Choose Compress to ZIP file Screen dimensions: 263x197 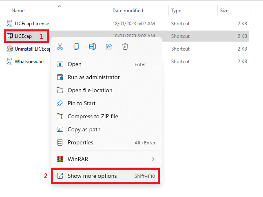(x=106, y=117)
